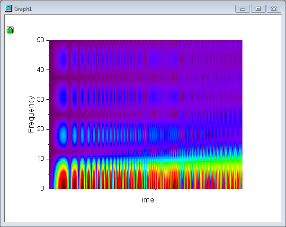This screenshot has width=286, height=227.
Task: Maximize the Graph1 window
Action: pyautogui.click(x=258, y=9)
